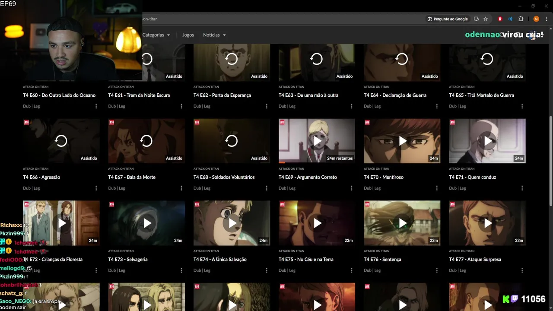Open the browser profile avatar
553x311 pixels.
[536, 19]
